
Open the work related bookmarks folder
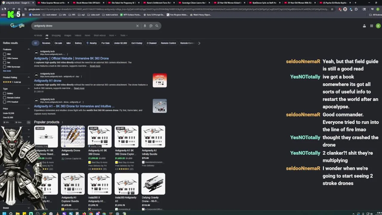pyautogui.click(x=50, y=15)
